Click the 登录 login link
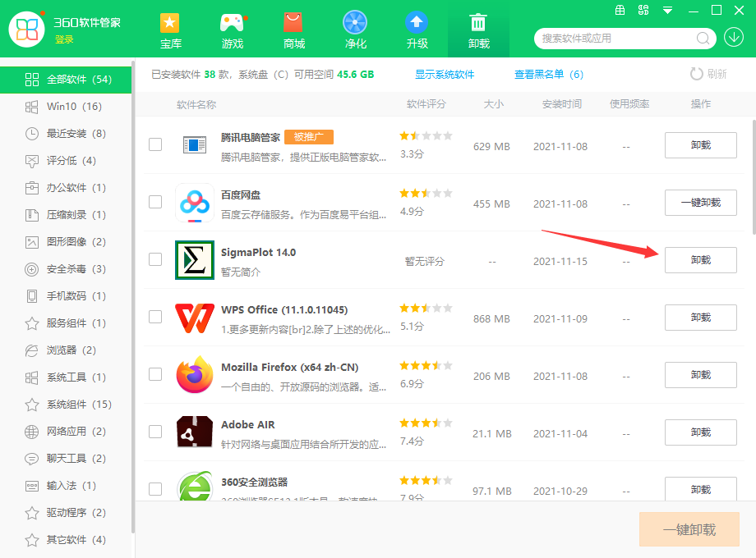The image size is (756, 558). 64,40
